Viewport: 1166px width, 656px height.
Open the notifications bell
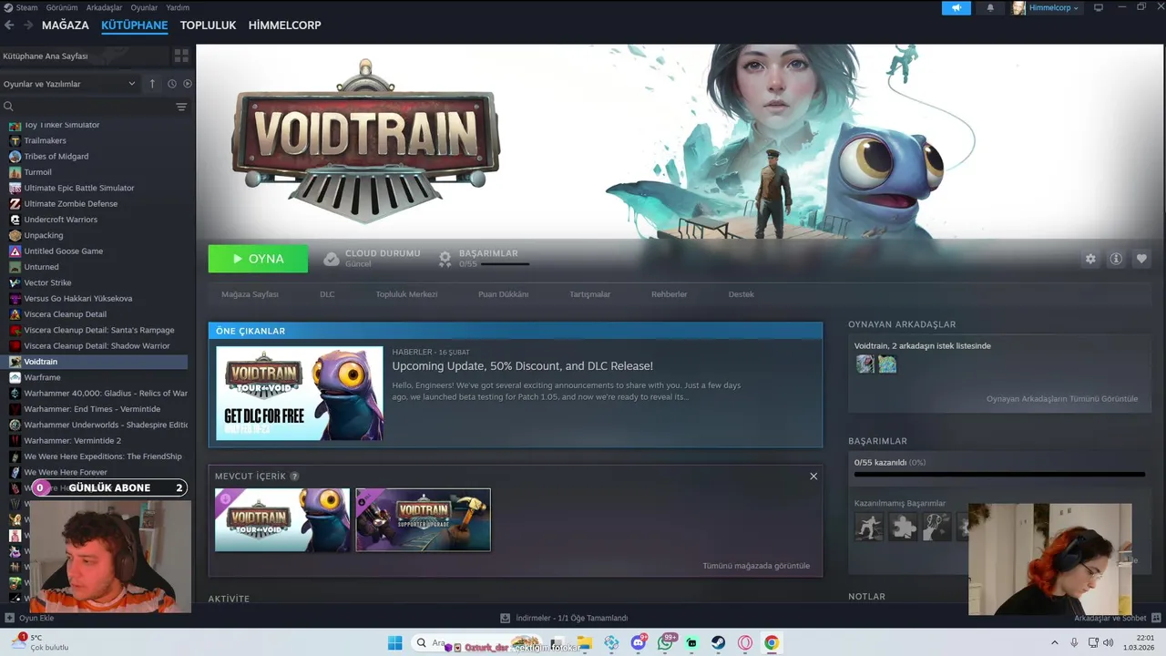(x=990, y=7)
